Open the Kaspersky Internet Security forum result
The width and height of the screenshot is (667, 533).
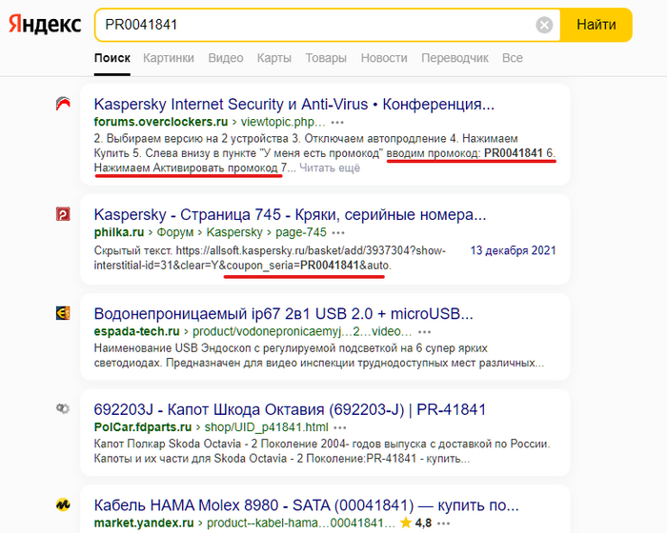294,104
